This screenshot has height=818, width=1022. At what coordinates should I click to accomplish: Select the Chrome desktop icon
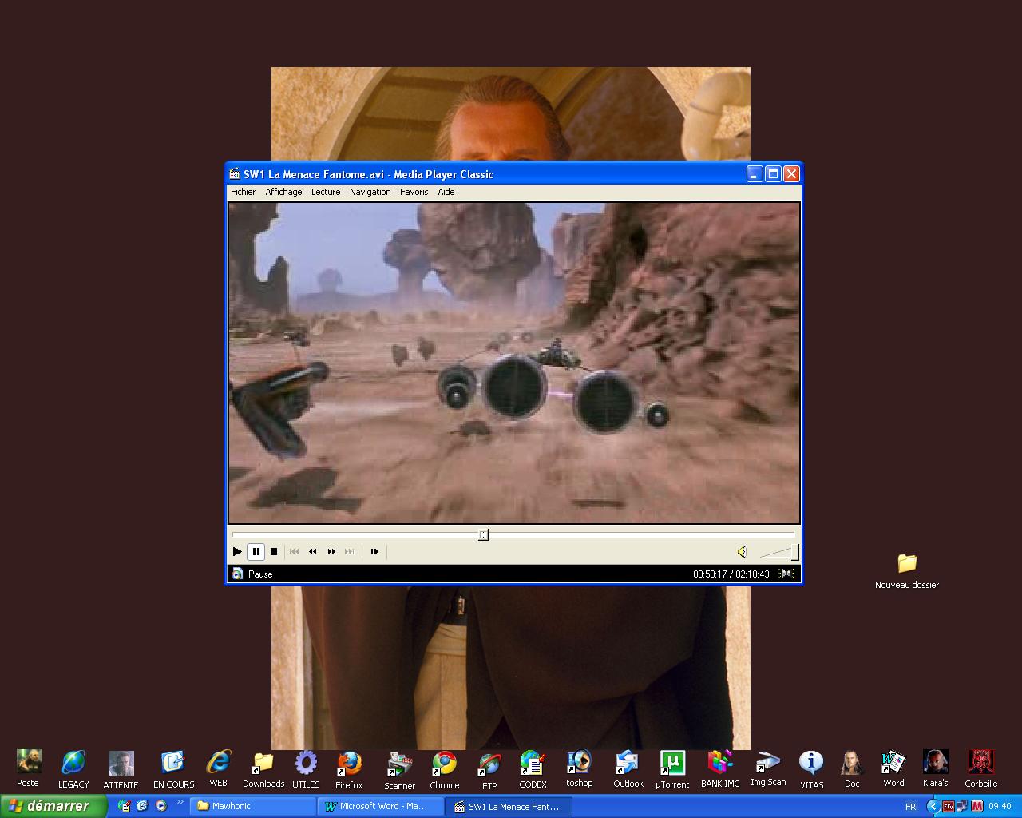[444, 769]
